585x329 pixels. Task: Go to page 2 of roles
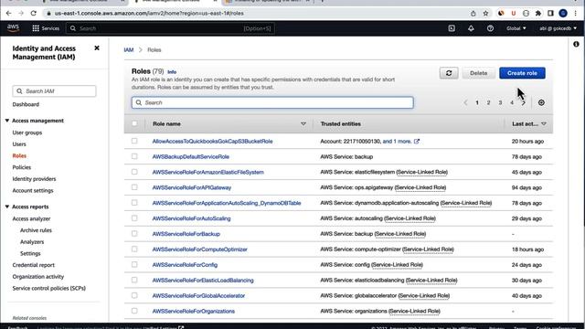click(488, 102)
